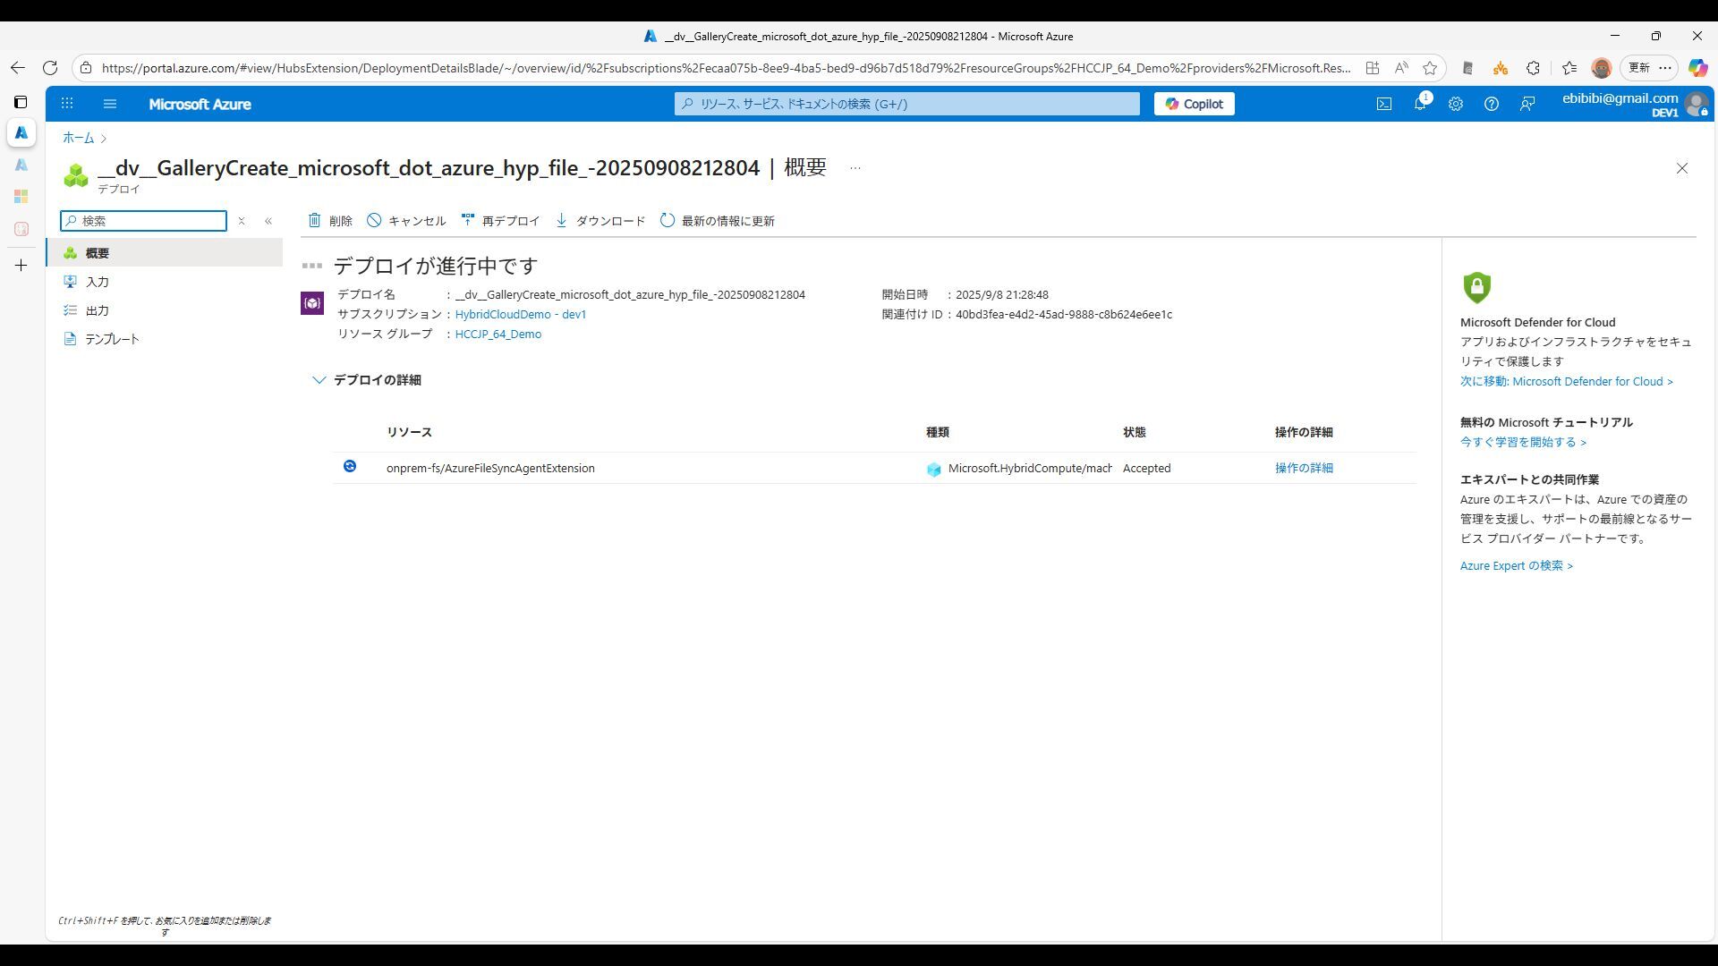Close the deployment blade with X

coord(1682,168)
